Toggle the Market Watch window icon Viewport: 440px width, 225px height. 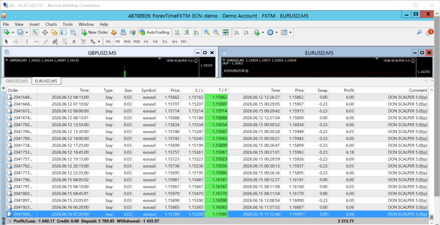pyautogui.click(x=35, y=33)
